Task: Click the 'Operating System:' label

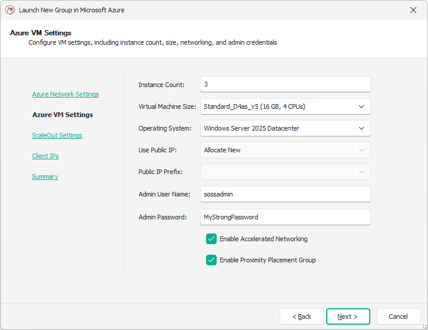Action: (165, 128)
